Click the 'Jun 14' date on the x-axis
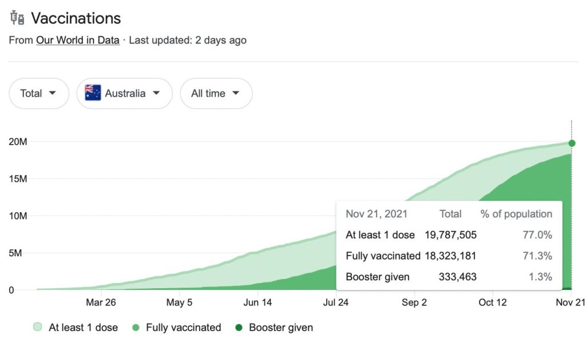Viewport: 586px width, 338px height. 258,303
